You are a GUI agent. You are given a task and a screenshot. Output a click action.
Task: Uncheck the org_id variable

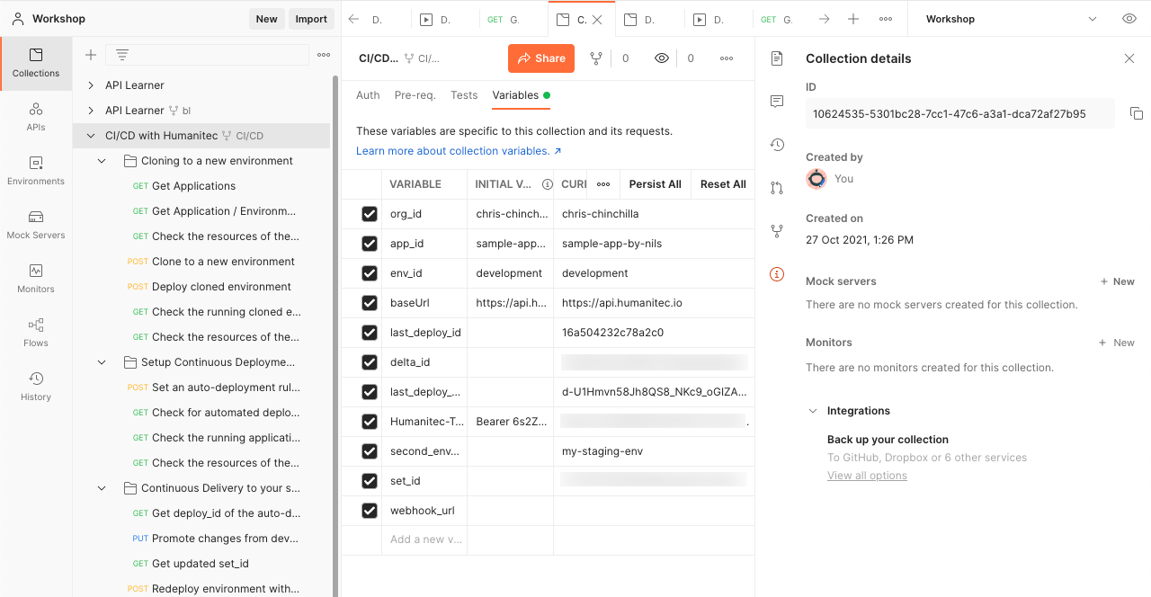pyautogui.click(x=369, y=213)
